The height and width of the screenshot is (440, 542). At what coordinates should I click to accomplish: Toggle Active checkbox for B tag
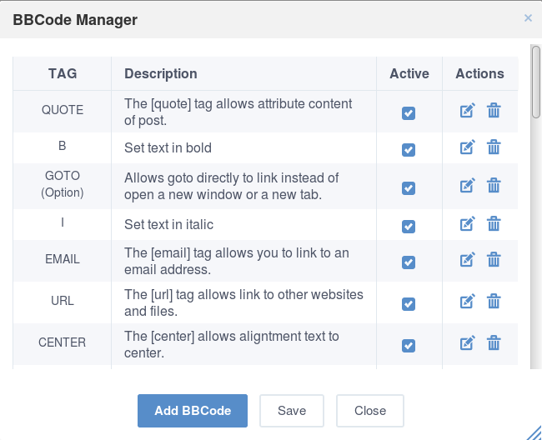pos(409,150)
